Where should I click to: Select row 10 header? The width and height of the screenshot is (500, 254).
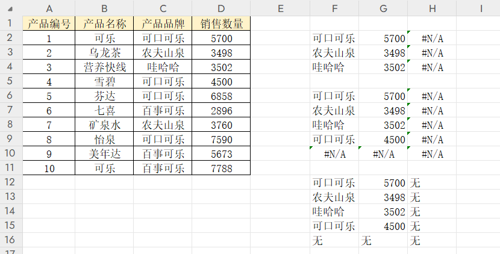click(x=11, y=154)
